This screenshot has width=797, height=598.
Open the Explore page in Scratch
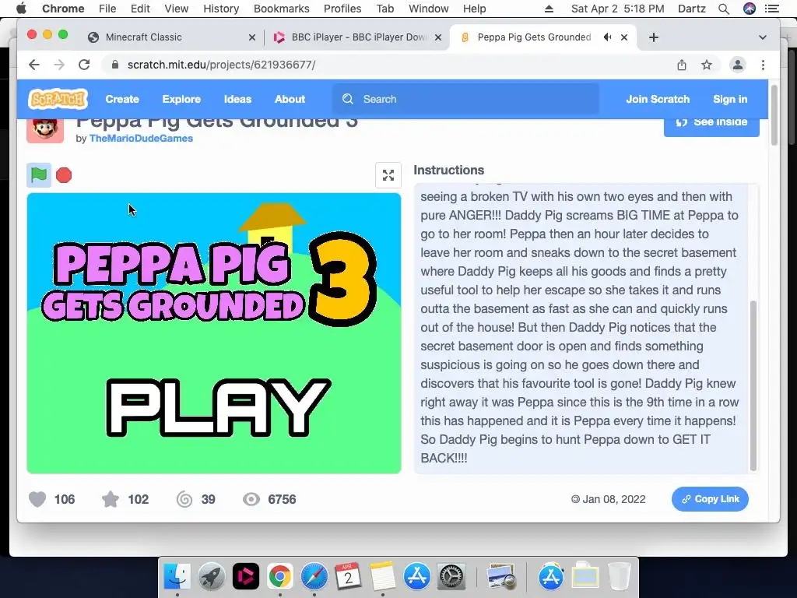coord(181,99)
